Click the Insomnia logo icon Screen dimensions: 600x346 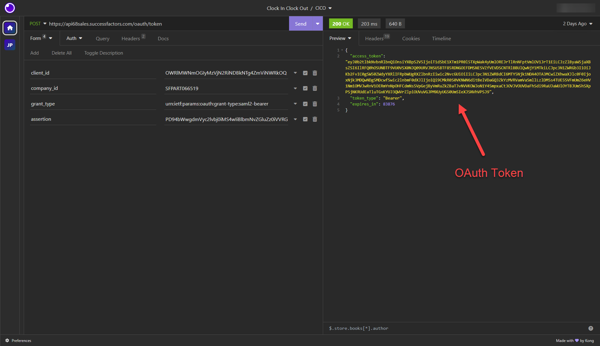[x=10, y=8]
